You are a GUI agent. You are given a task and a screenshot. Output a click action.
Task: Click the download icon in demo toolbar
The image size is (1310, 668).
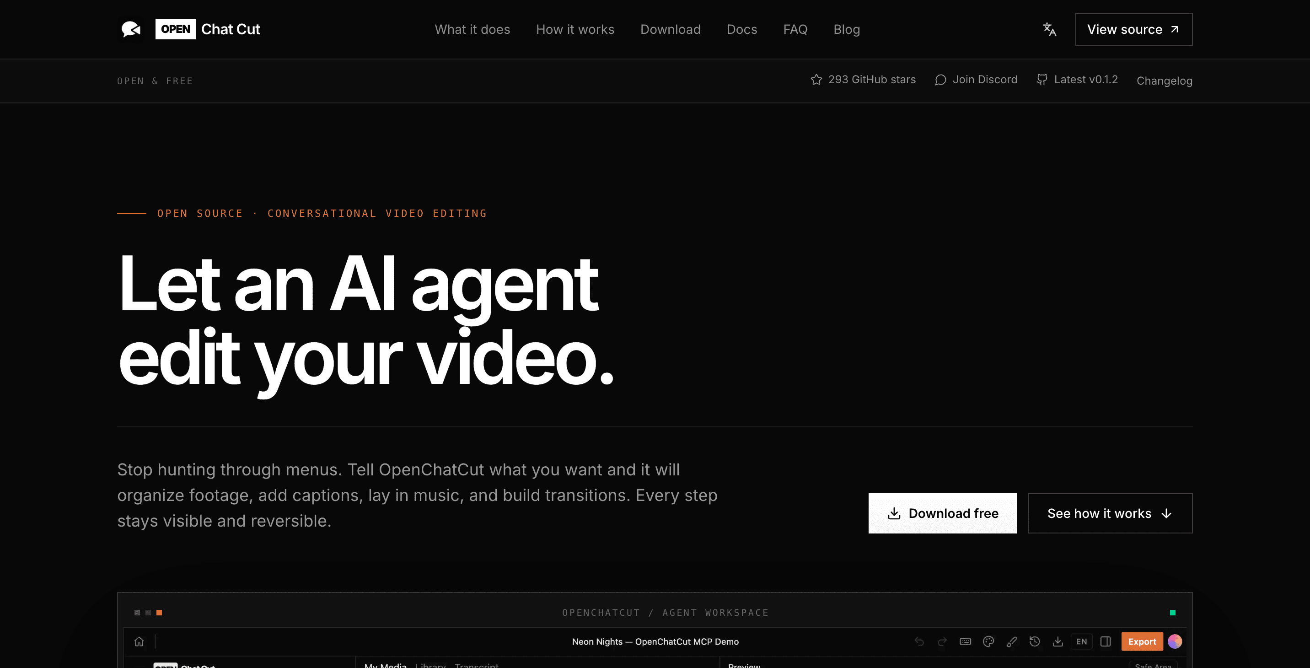[1058, 641]
